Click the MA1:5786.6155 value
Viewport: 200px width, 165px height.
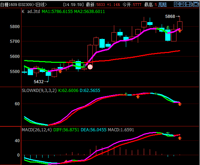57,12
